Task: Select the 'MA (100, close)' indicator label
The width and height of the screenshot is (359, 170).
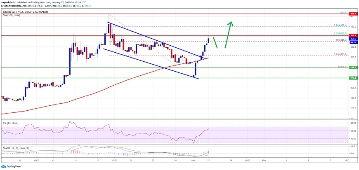Action: click(x=11, y=15)
